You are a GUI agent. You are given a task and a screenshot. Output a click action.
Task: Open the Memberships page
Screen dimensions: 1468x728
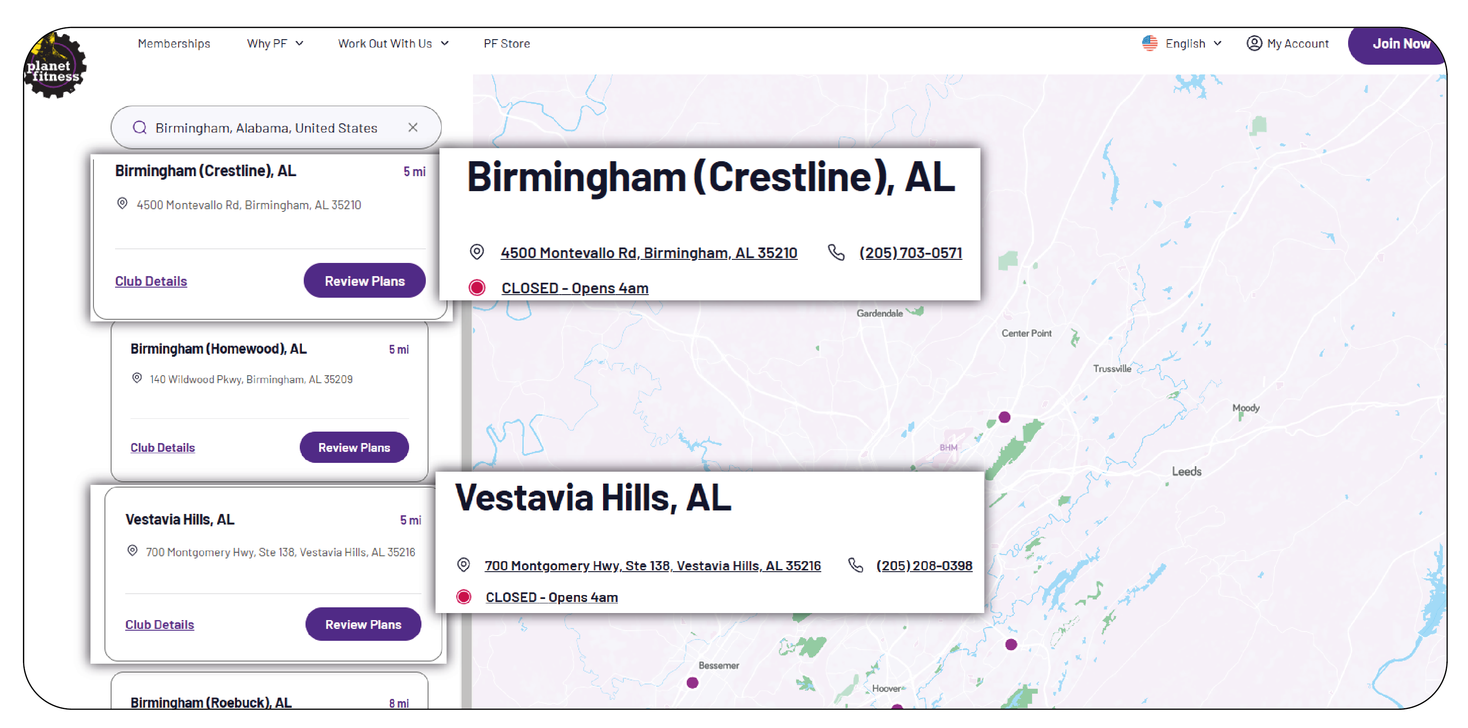tap(174, 43)
